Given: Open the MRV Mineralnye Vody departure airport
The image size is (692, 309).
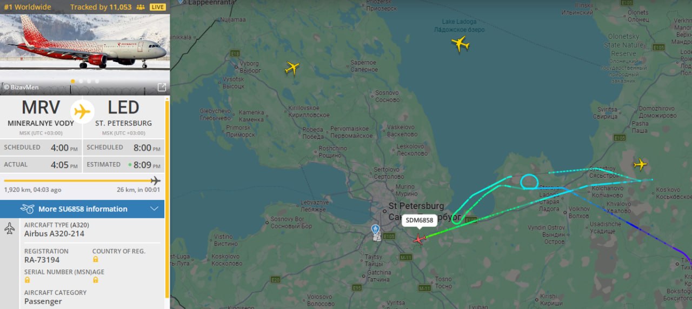Looking at the screenshot, I should click(x=41, y=112).
